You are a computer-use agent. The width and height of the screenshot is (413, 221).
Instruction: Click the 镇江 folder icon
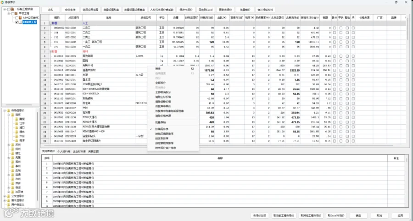click(12, 154)
